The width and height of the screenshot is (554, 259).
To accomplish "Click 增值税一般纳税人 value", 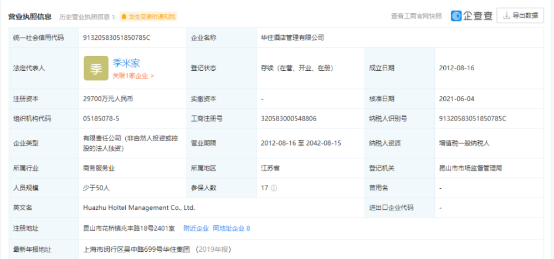I will (464, 143).
